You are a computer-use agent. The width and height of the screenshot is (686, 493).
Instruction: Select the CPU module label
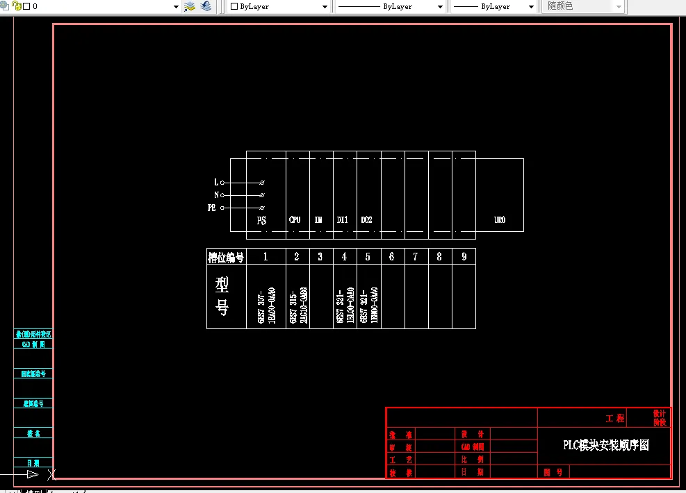295,219
